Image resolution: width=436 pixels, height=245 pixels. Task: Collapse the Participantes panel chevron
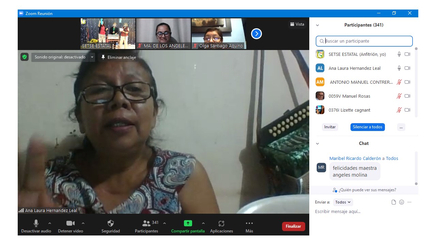coord(317,25)
